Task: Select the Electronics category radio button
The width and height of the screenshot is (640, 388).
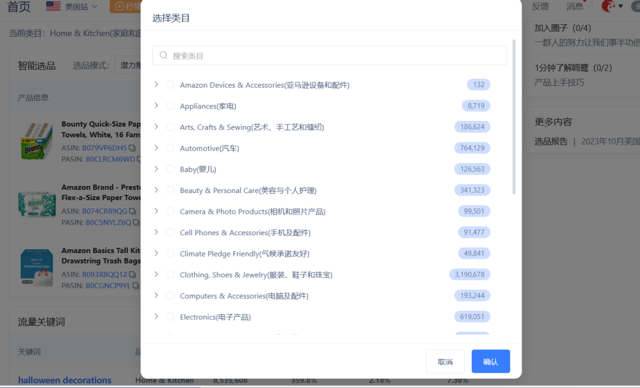Action: (170, 316)
